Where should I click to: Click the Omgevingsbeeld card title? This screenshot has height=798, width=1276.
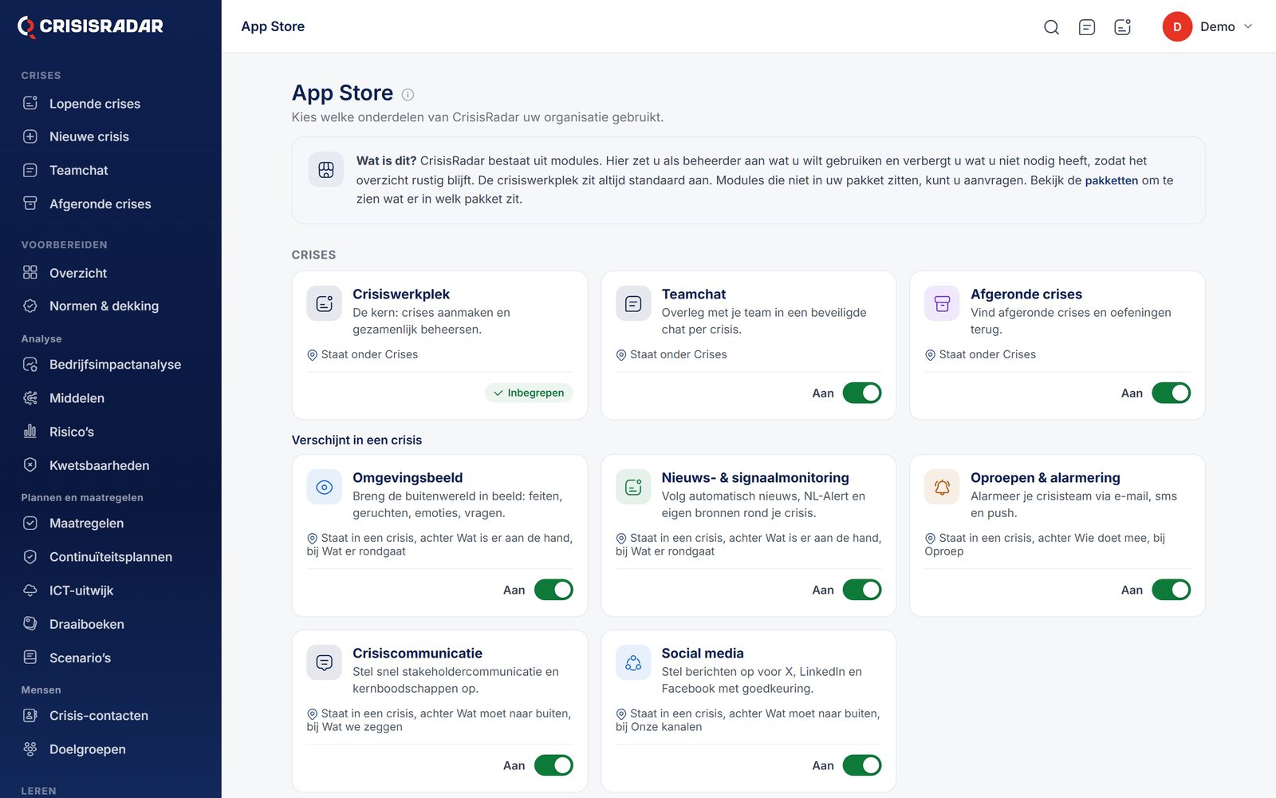(x=408, y=478)
